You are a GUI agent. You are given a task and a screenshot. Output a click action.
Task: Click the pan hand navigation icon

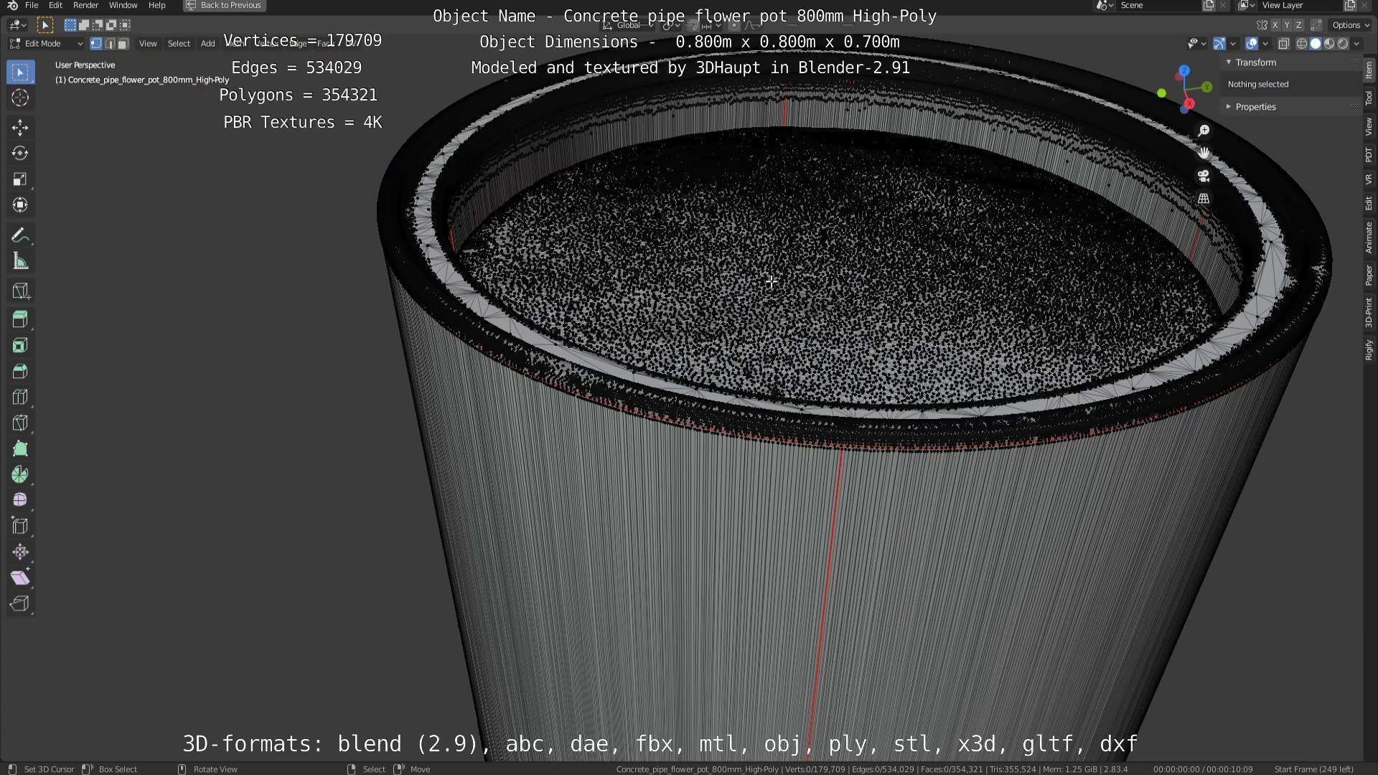1204,153
